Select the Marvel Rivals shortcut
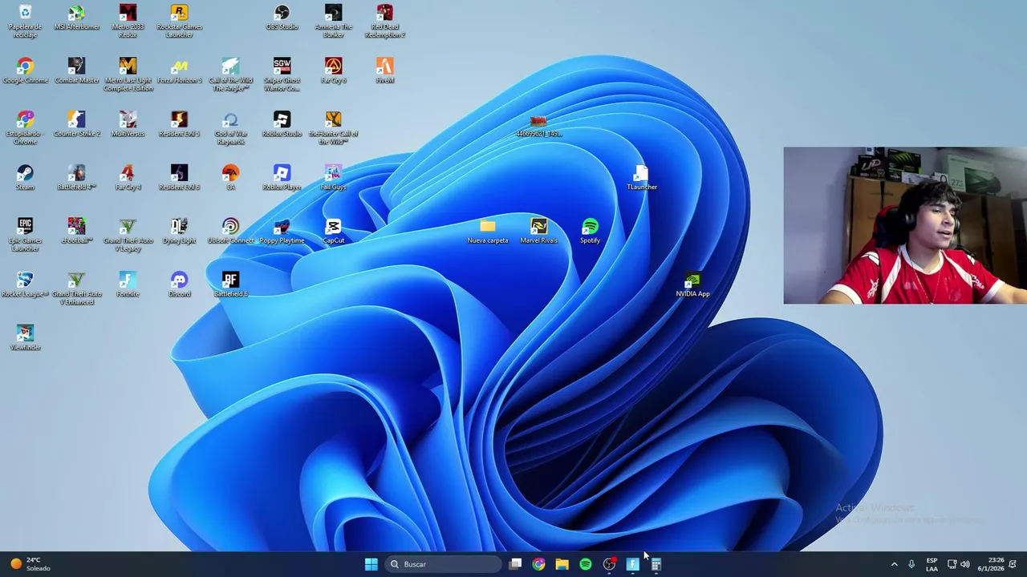 (538, 231)
